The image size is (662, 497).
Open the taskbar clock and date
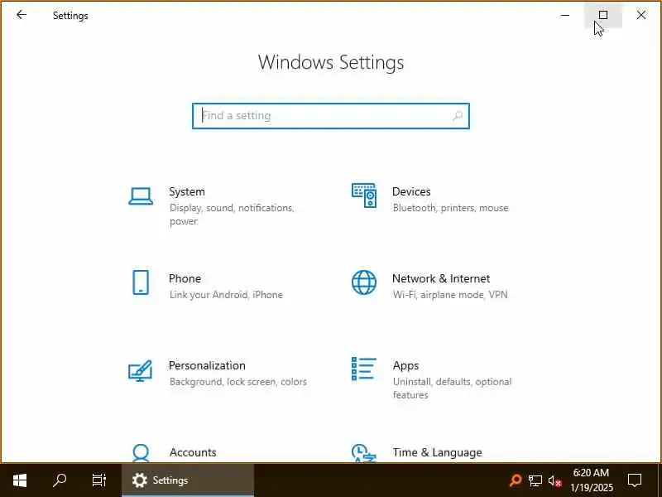point(591,480)
